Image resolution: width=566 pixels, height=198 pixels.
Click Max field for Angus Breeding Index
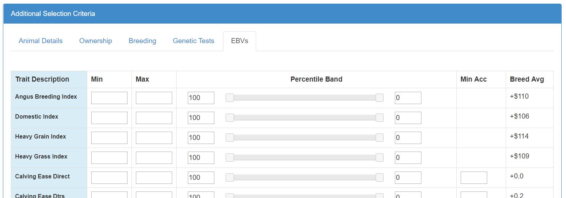(x=154, y=98)
